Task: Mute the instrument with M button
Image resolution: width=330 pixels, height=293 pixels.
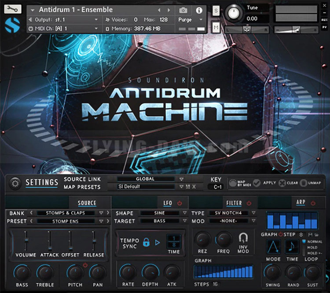Action: 216,27
